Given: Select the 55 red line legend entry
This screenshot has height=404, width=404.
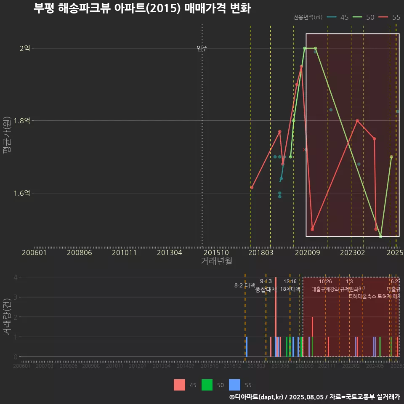Looking at the screenshot, I should point(389,17).
